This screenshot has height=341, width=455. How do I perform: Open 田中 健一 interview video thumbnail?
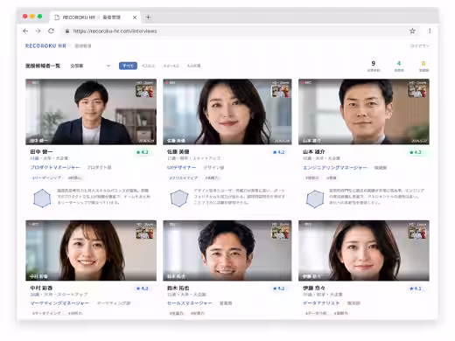[91, 112]
